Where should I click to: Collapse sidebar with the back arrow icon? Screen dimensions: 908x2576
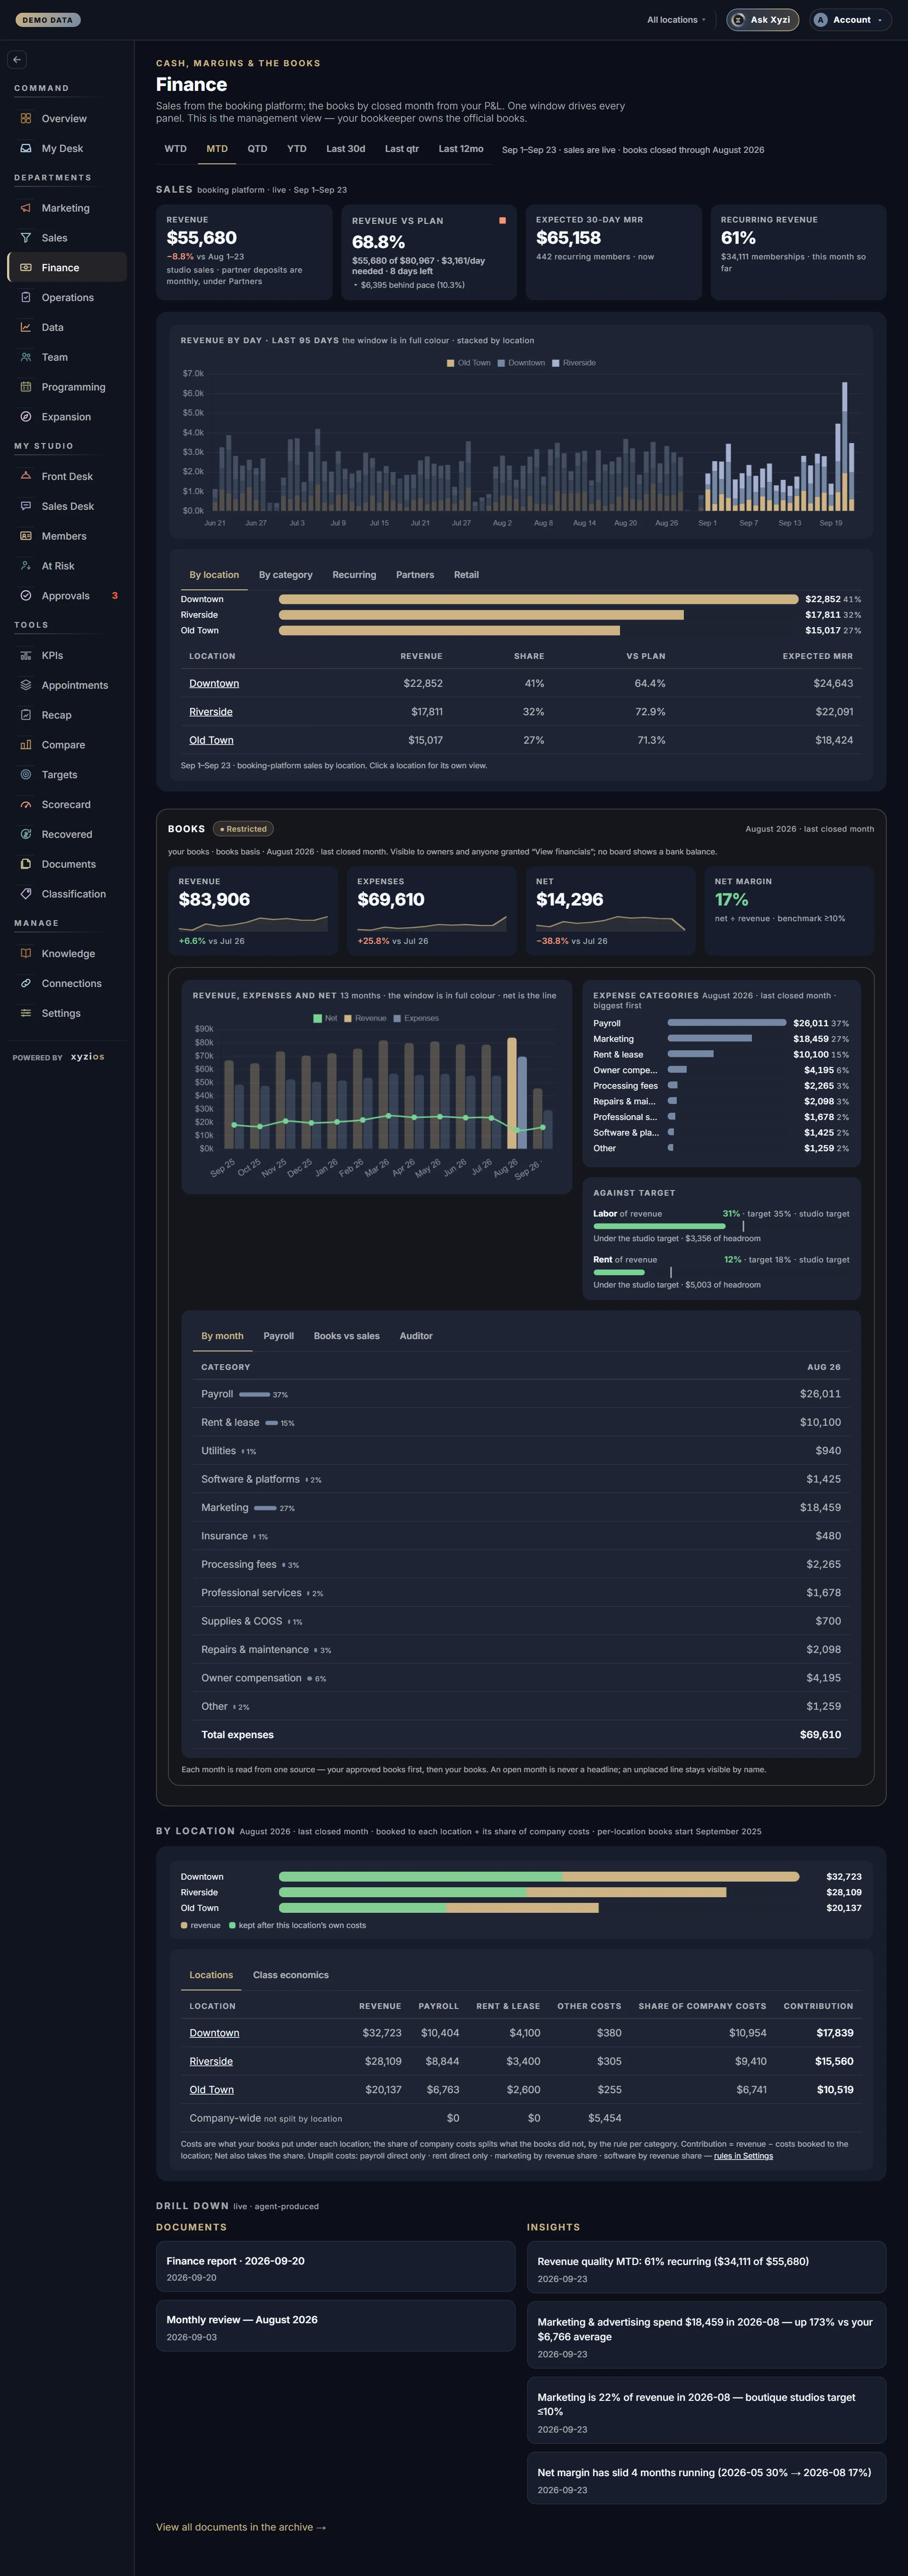coord(17,60)
